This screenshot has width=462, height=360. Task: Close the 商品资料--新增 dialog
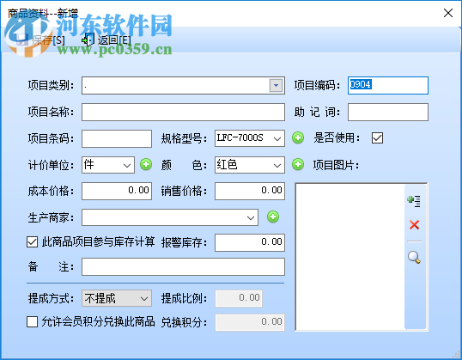pyautogui.click(x=448, y=13)
